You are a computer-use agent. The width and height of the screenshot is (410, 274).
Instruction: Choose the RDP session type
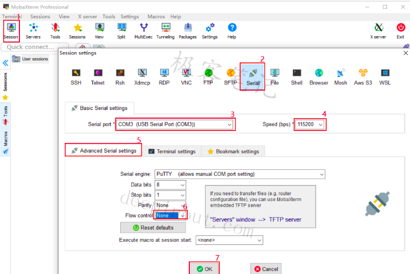(164, 77)
